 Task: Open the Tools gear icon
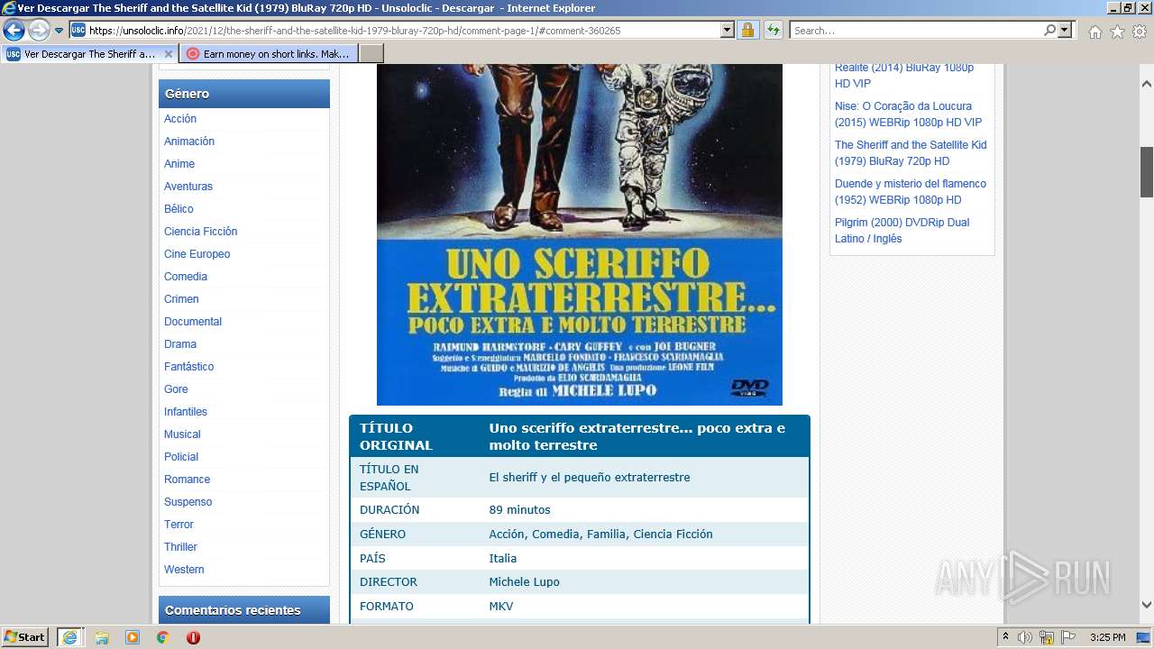tap(1140, 32)
